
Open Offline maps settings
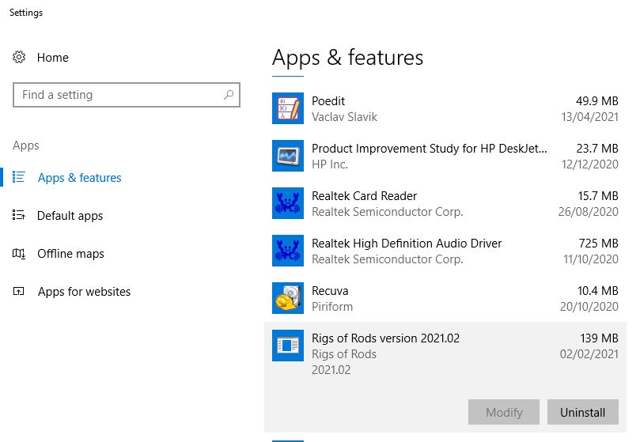[x=70, y=254]
